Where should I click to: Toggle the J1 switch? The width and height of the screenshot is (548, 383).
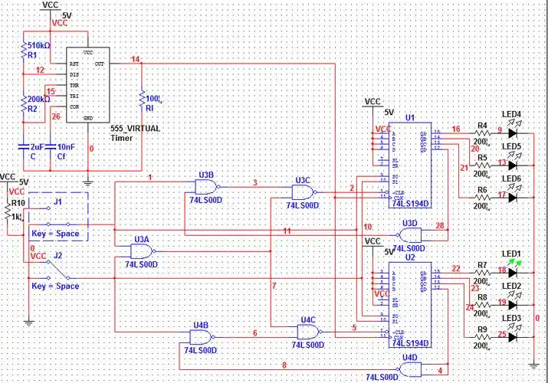[x=51, y=214]
